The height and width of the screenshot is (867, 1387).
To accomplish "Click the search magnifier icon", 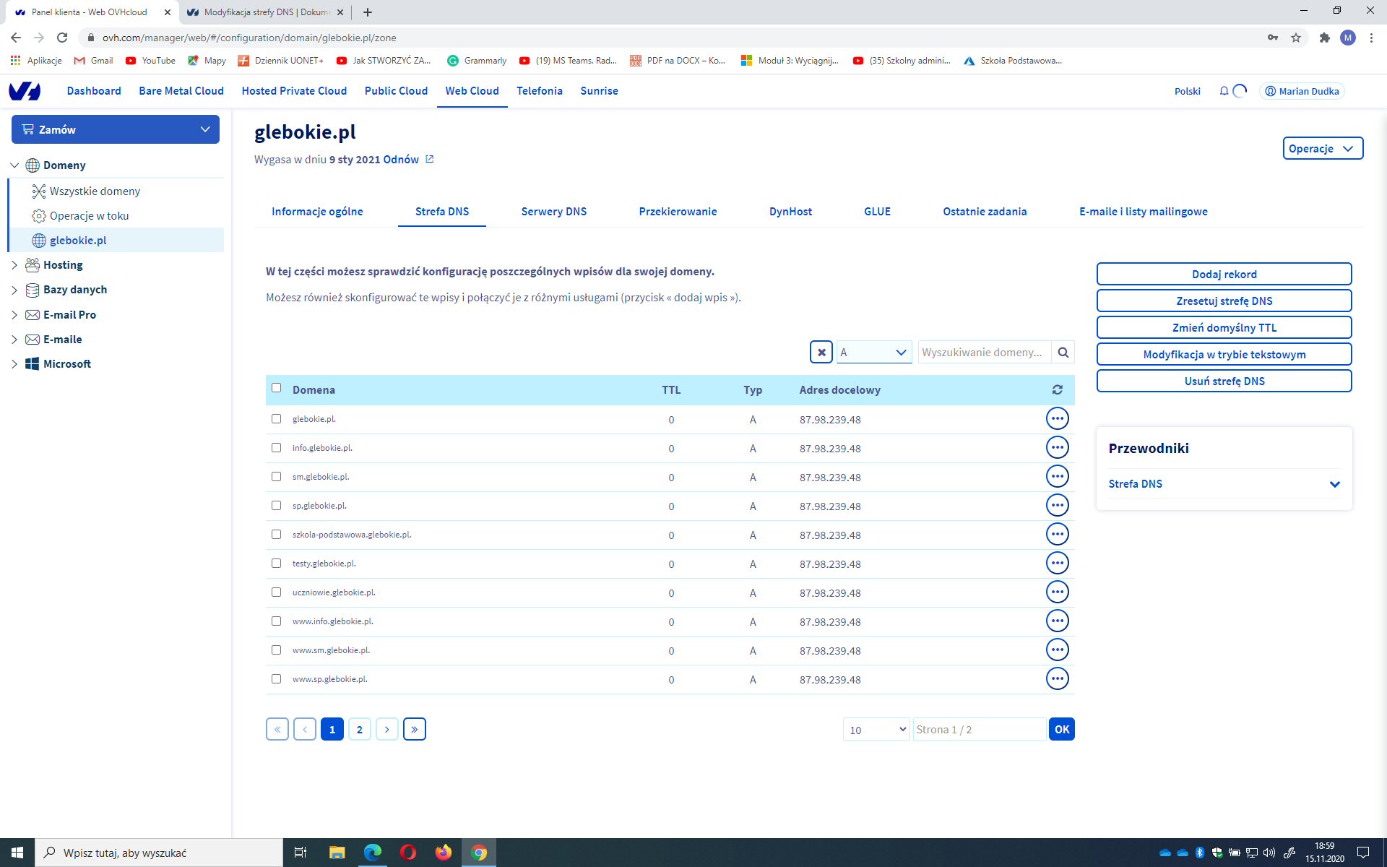I will (x=1063, y=353).
